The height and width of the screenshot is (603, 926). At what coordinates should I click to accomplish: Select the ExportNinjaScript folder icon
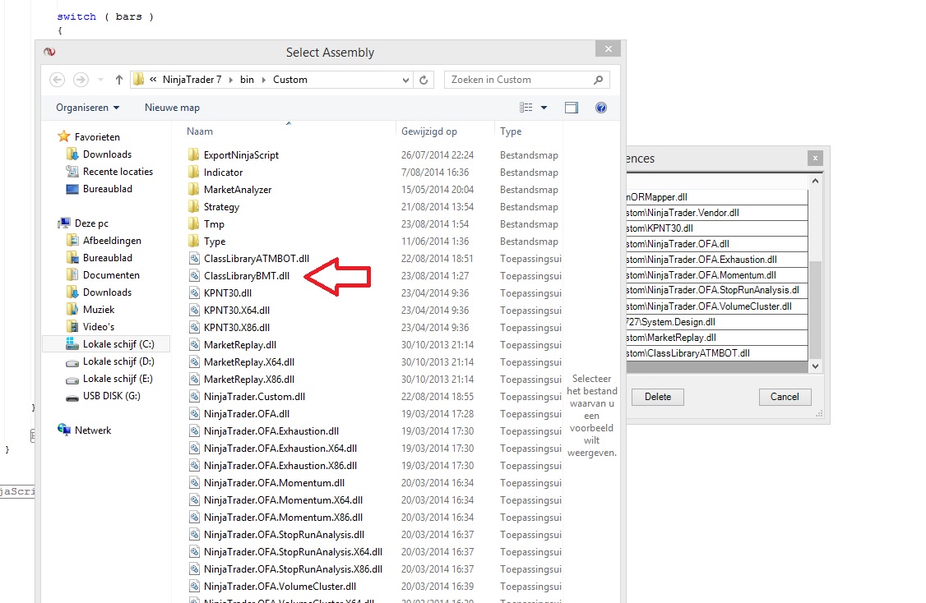point(193,155)
